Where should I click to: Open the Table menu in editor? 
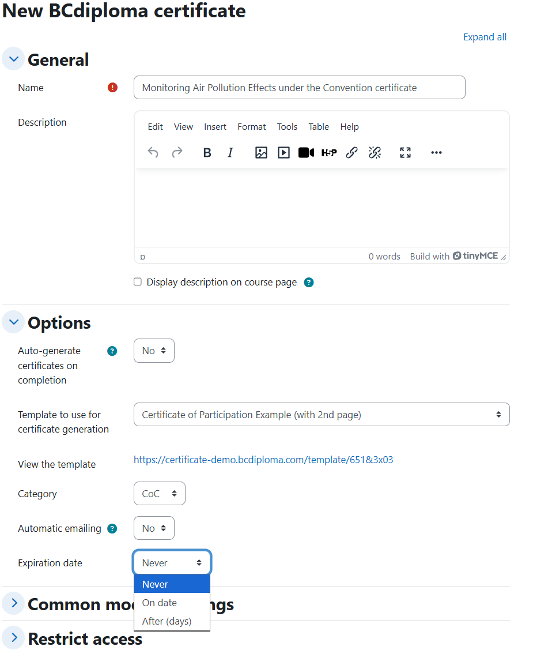319,127
